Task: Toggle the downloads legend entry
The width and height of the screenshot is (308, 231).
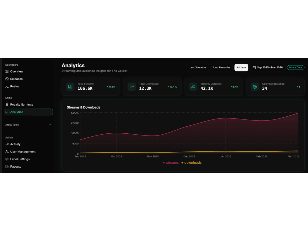Action: [191, 163]
